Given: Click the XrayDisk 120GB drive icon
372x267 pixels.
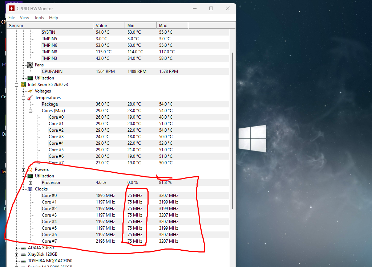Looking at the screenshot, I should [x=23, y=254].
